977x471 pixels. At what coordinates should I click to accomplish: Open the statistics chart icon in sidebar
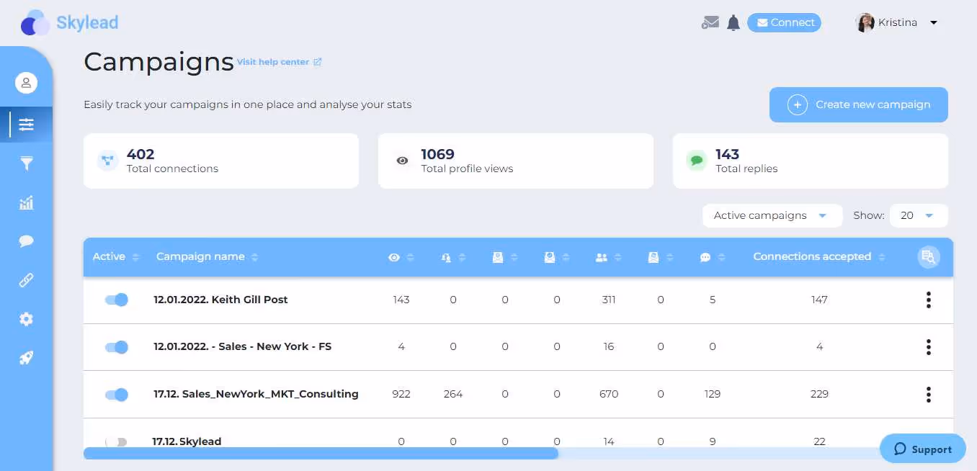[x=27, y=202]
